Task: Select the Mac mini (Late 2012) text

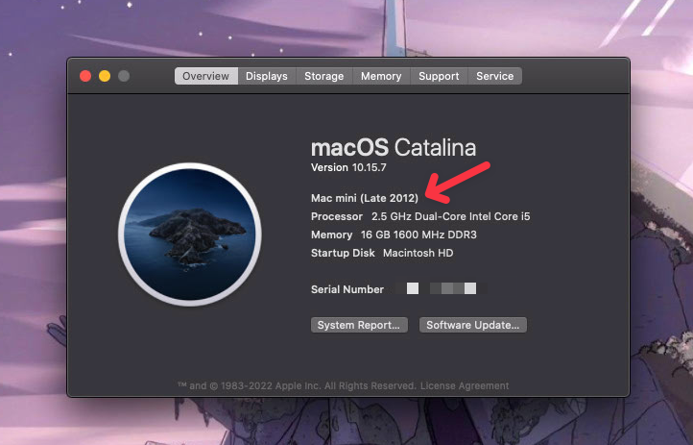Action: pyautogui.click(x=365, y=198)
